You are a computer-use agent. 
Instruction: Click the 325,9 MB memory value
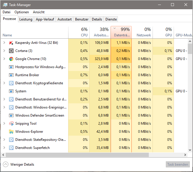(x=101, y=59)
